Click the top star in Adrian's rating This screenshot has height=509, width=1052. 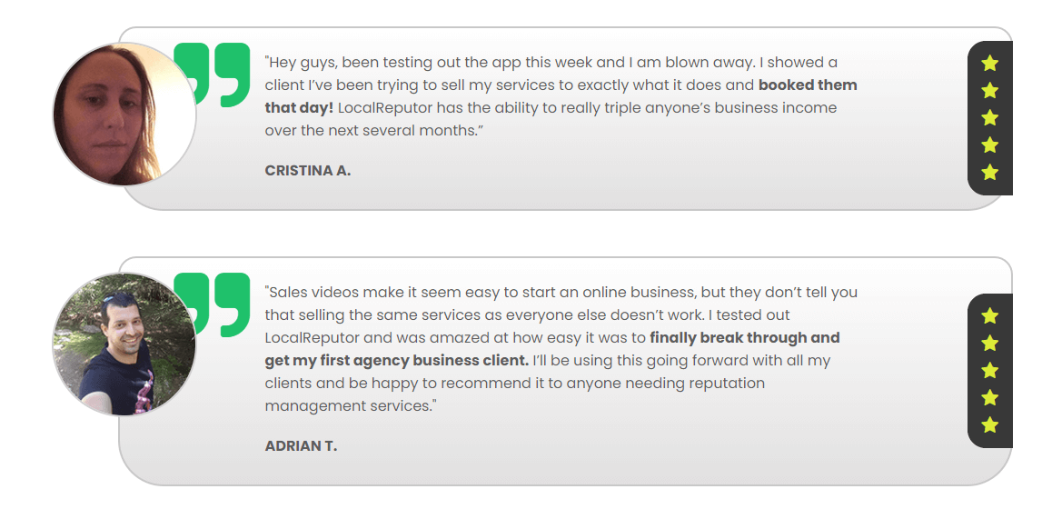[x=989, y=316]
